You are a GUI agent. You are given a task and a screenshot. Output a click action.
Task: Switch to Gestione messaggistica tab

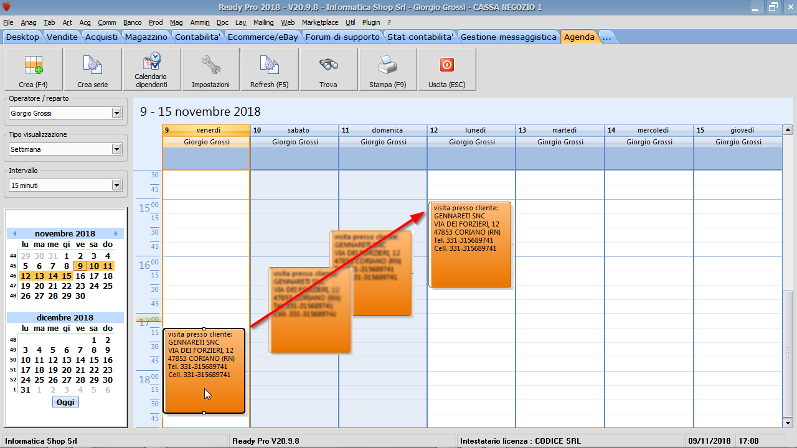(x=509, y=37)
